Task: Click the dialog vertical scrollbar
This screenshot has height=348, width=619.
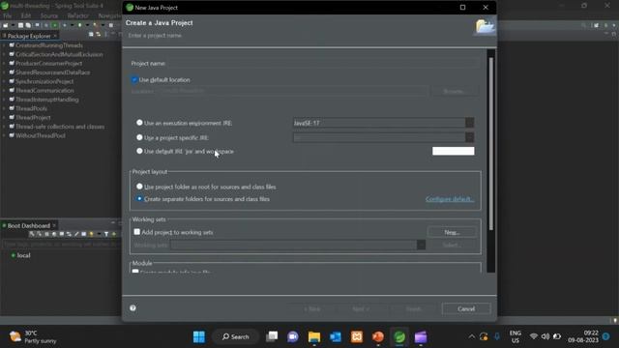Action: pyautogui.click(x=491, y=144)
